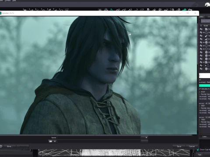Click the bone-shaped node icon in Scene list

click(x=206, y=36)
